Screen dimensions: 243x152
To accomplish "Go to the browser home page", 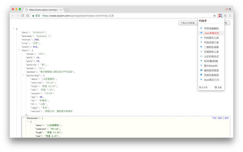I will (28, 16).
